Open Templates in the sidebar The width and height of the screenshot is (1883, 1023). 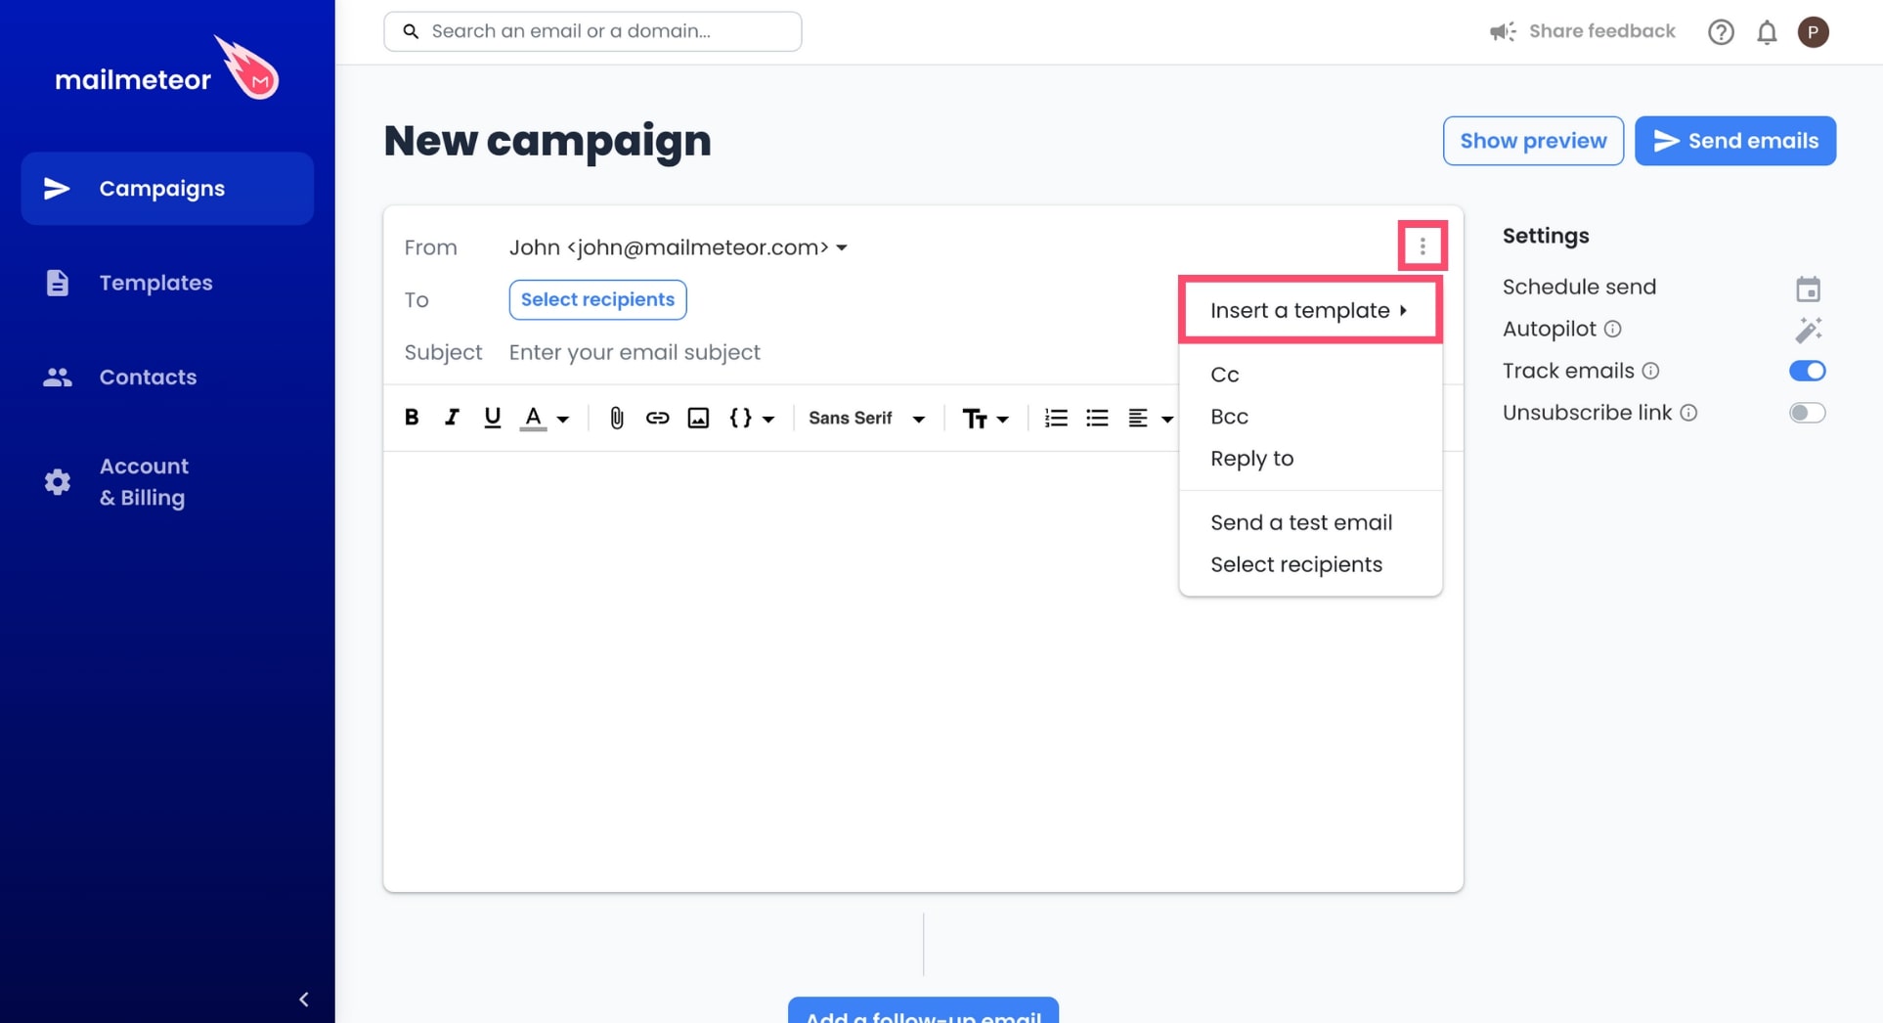coord(167,283)
